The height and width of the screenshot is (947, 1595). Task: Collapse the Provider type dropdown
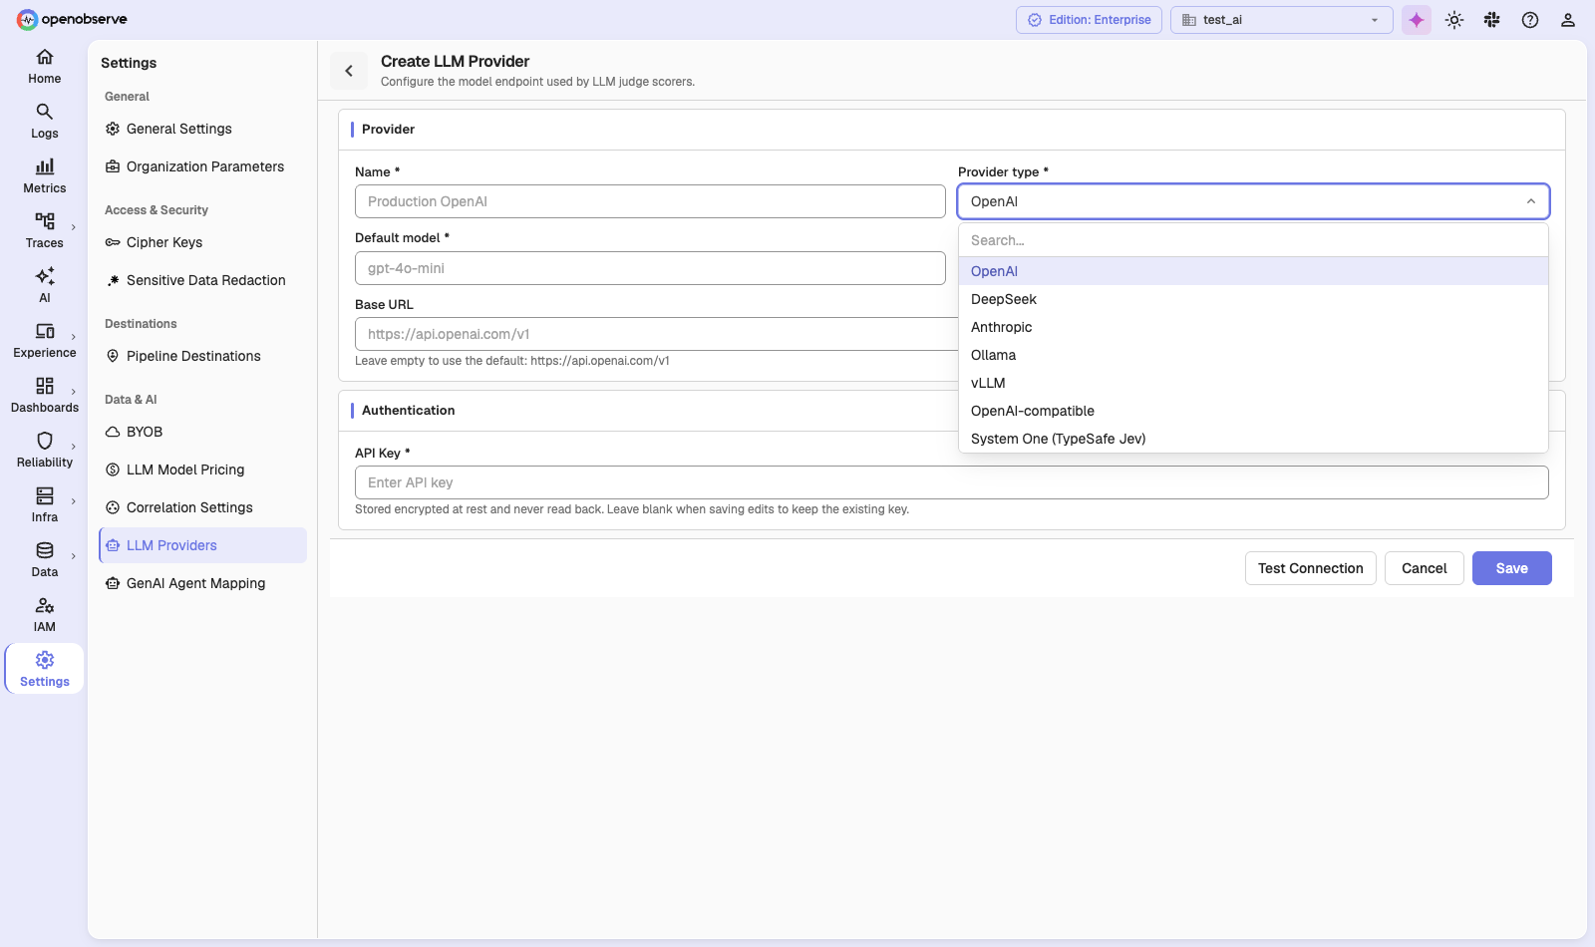(x=1531, y=201)
